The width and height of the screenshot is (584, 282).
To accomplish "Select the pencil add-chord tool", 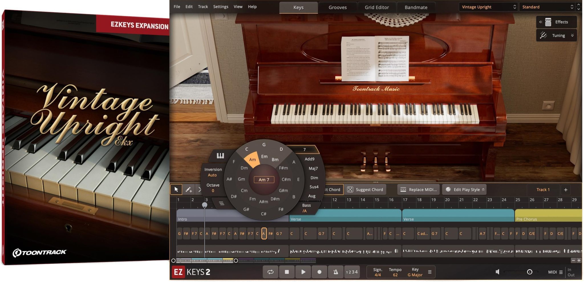I will click(x=188, y=190).
